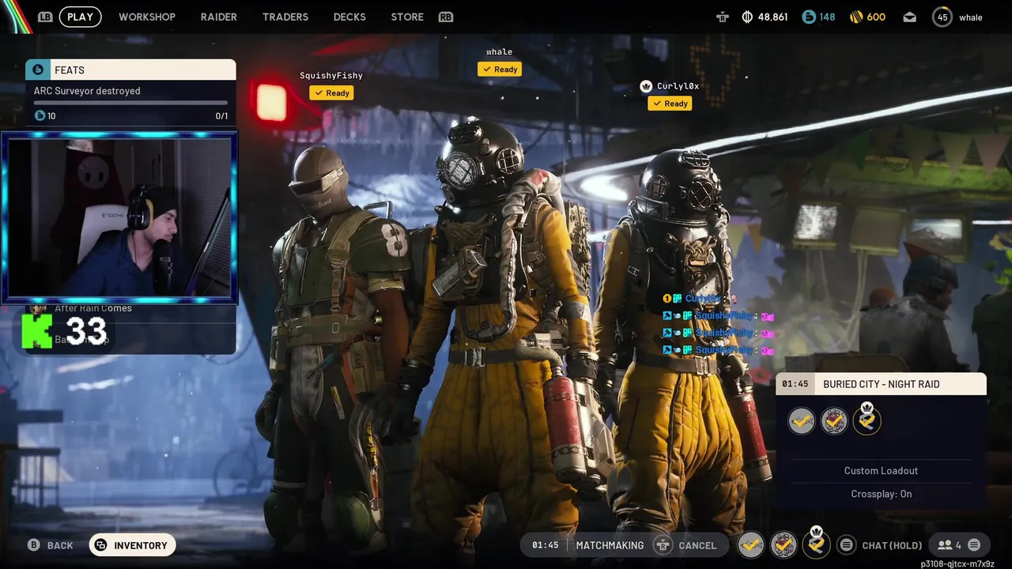Screen dimensions: 1012x569
Task: Click the SquishyFishy player name
Action: [331, 76]
